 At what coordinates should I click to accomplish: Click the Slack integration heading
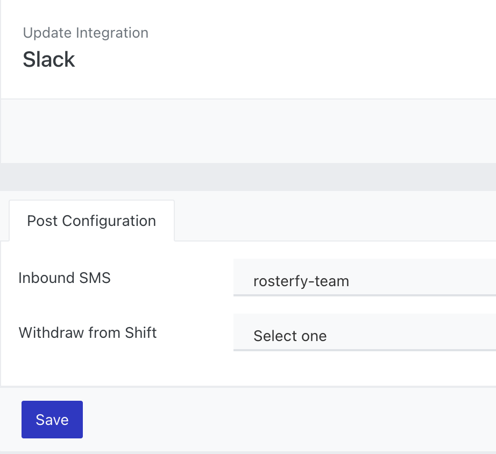[x=49, y=60]
